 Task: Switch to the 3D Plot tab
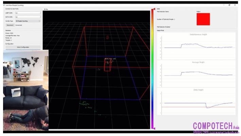pyautogui.click(x=46, y=9)
